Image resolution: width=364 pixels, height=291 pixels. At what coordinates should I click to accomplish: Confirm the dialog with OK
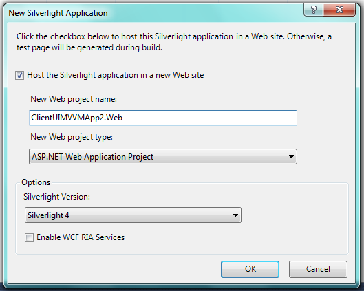250,269
